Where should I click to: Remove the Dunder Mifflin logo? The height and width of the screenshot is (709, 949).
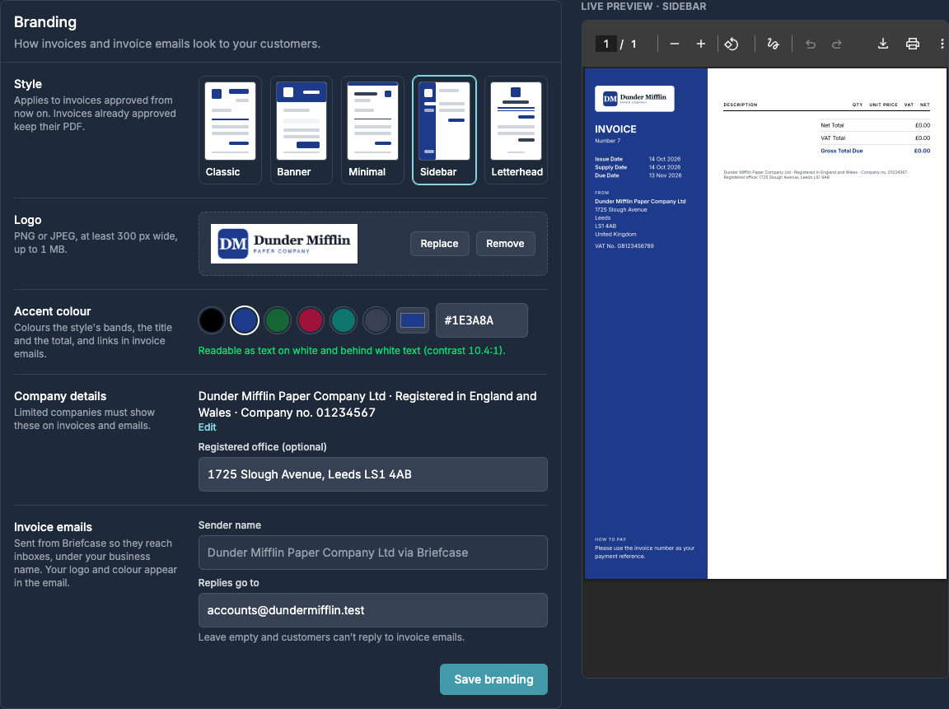tap(505, 244)
